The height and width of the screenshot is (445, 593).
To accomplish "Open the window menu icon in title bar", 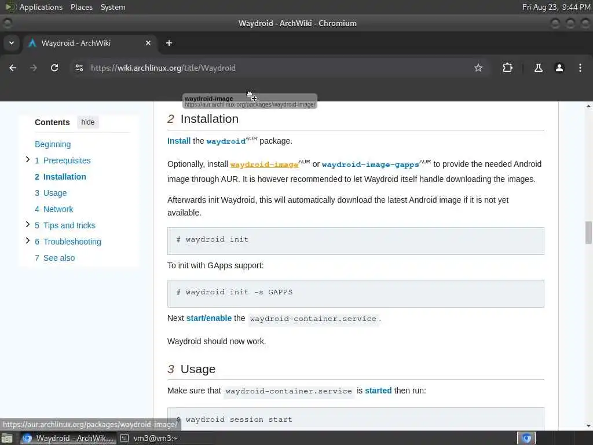I will 7,23.
